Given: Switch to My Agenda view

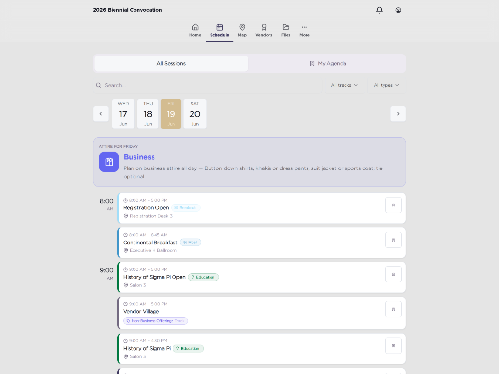Looking at the screenshot, I should pyautogui.click(x=327, y=63).
